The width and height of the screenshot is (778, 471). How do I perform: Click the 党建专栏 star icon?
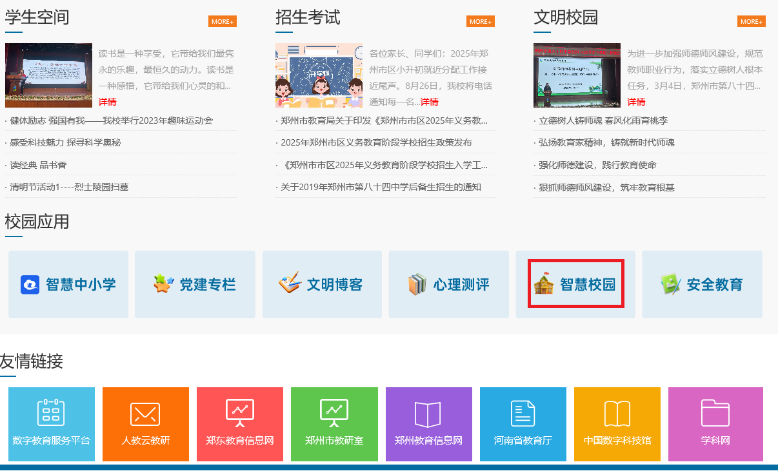tap(164, 284)
